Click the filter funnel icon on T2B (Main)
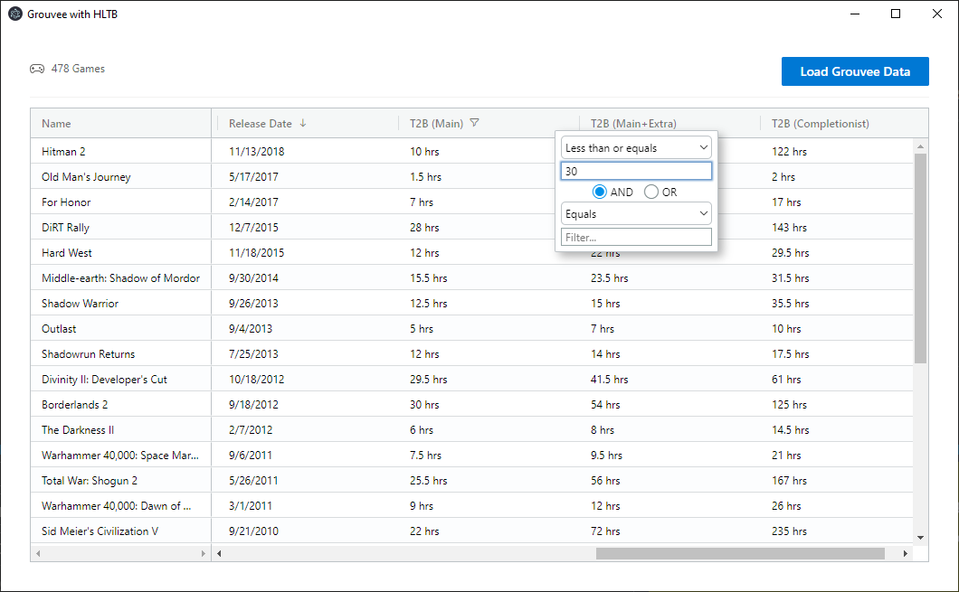959x592 pixels. coord(474,123)
